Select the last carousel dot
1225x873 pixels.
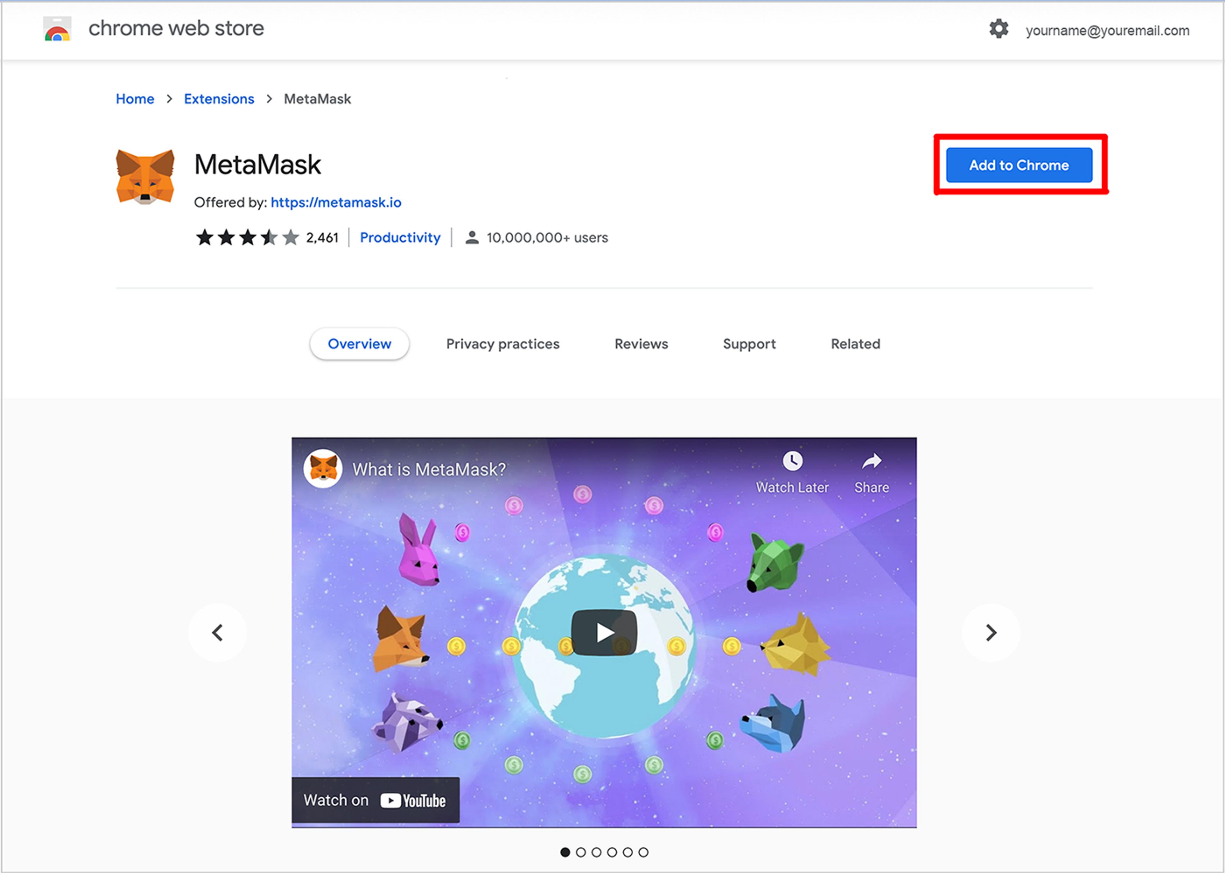pyautogui.click(x=643, y=852)
